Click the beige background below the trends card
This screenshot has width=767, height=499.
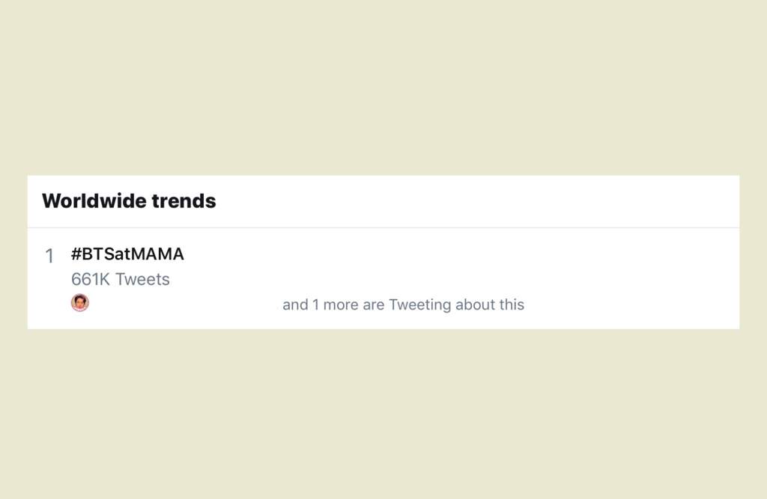pos(383,414)
